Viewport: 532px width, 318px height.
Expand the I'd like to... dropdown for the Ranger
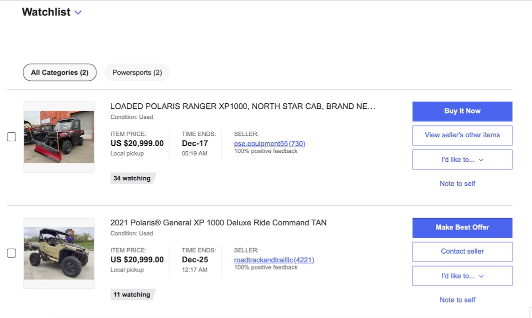462,160
